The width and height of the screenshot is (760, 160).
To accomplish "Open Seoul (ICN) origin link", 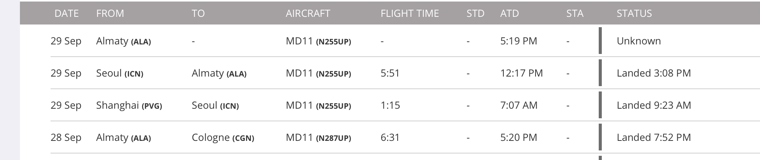I will 120,73.
